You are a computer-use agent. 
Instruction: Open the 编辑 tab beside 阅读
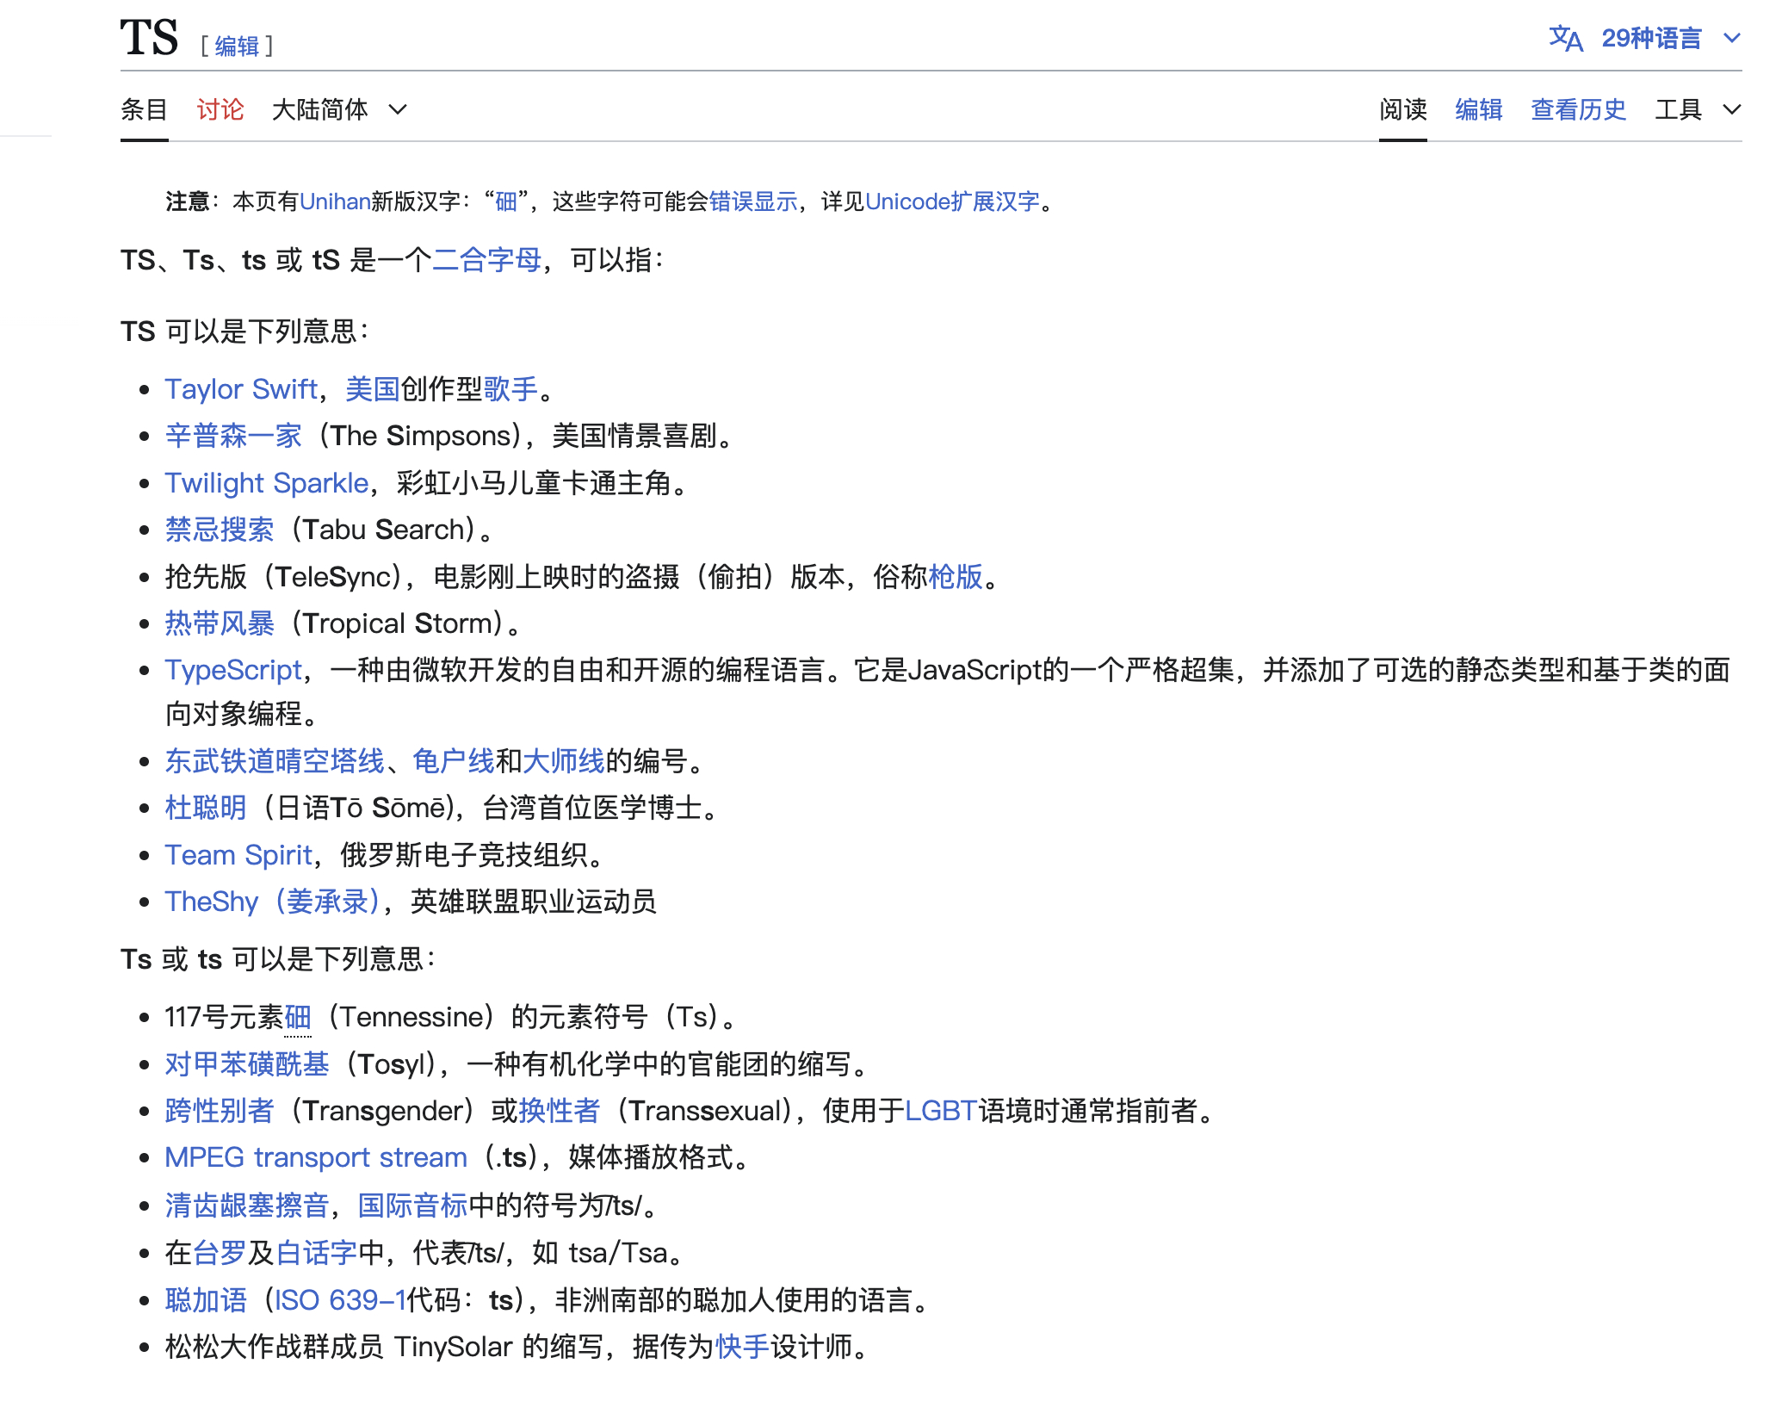(1479, 110)
